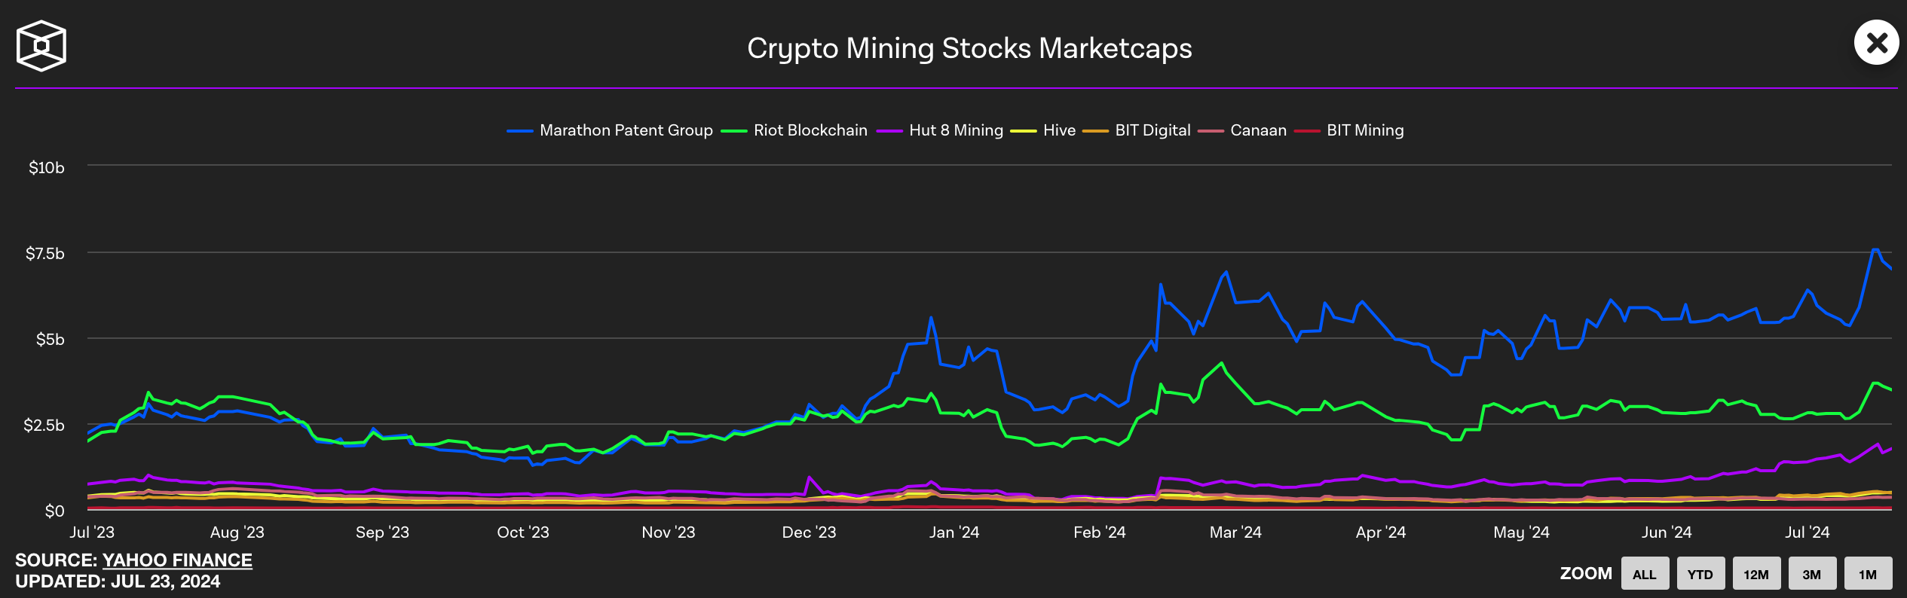Toggle BIT Mining visibility
Image resolution: width=1907 pixels, height=598 pixels.
click(x=1365, y=130)
